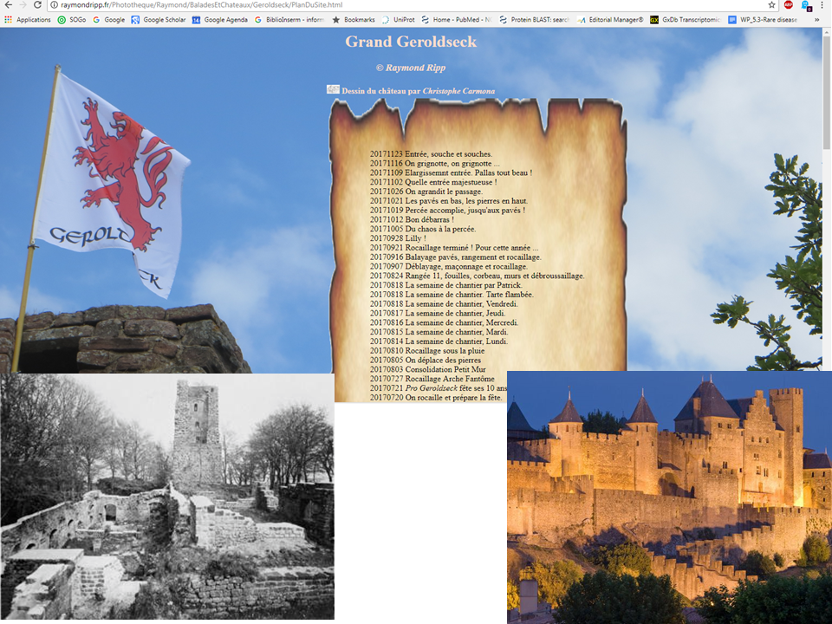Open the Google Scholar bookmark
This screenshot has width=832, height=624.
click(x=158, y=19)
